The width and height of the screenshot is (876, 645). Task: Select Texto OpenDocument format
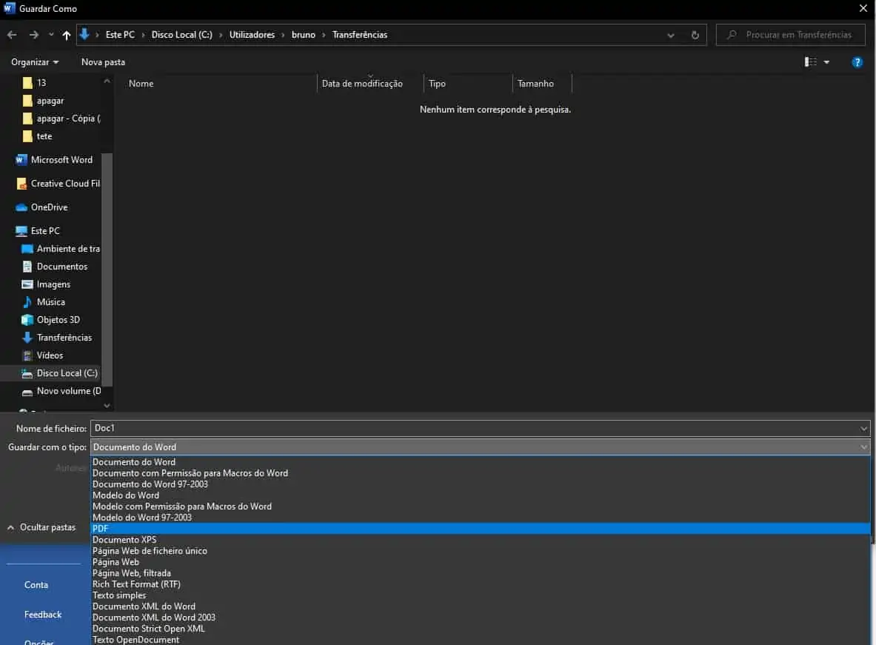coord(480,640)
